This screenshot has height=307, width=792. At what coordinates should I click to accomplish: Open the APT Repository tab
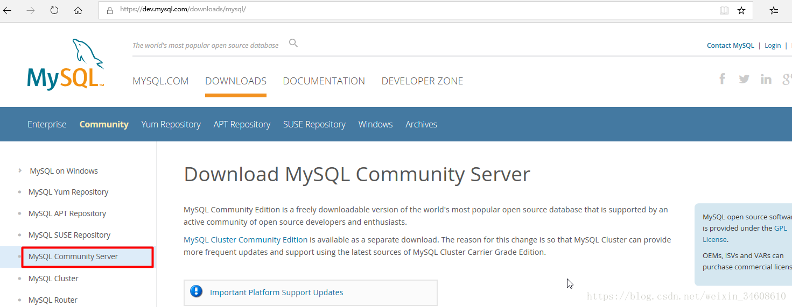coord(242,124)
